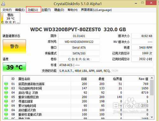Screen dimensions: 159x121
Task: Click the power on count value 1669 次
Action: (x=142, y=53)
